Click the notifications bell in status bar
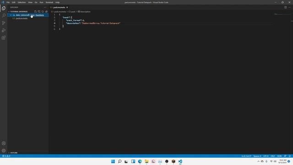The image size is (293, 165). point(290,156)
